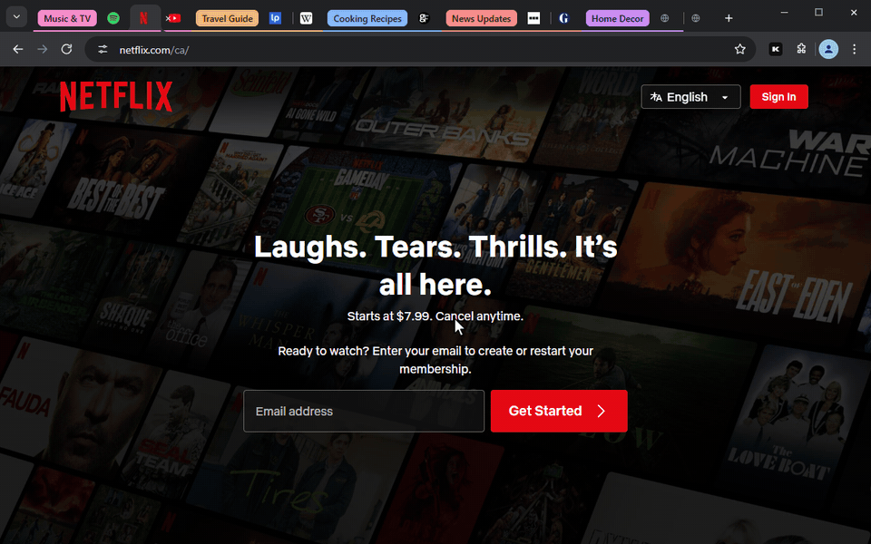Reload the Netflix page
871x544 pixels.
tap(66, 49)
